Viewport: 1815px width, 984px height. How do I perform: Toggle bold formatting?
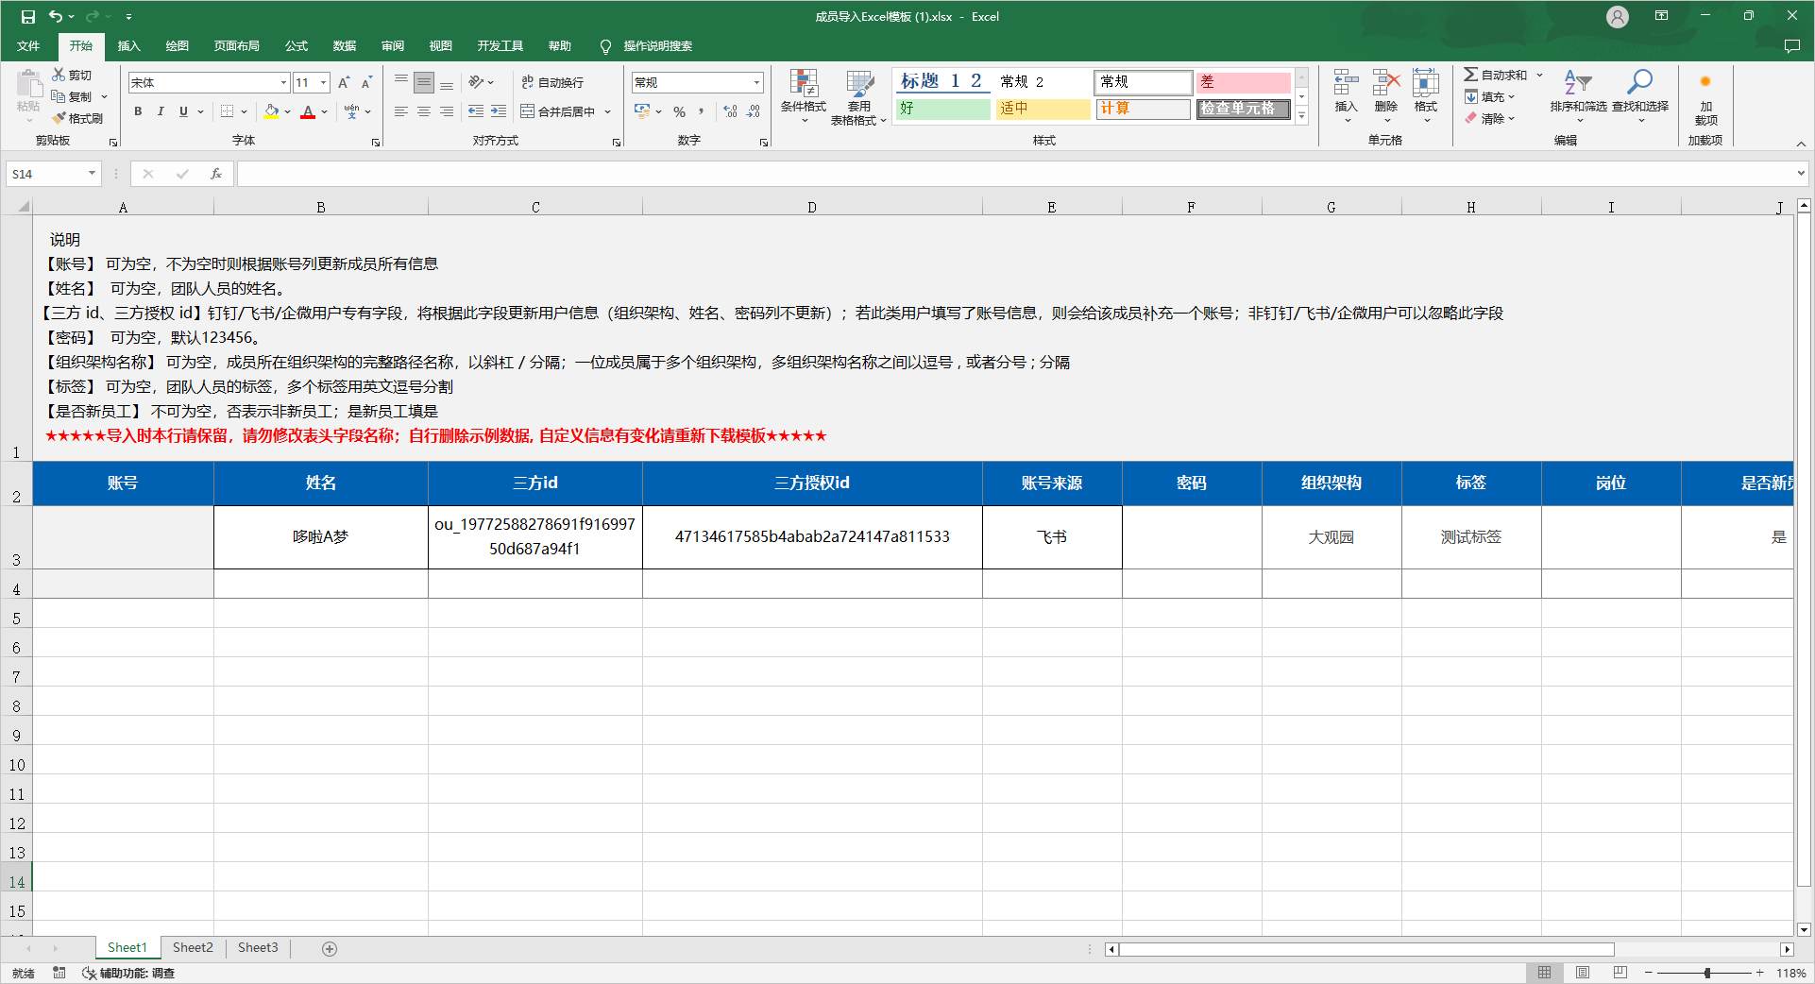point(137,111)
